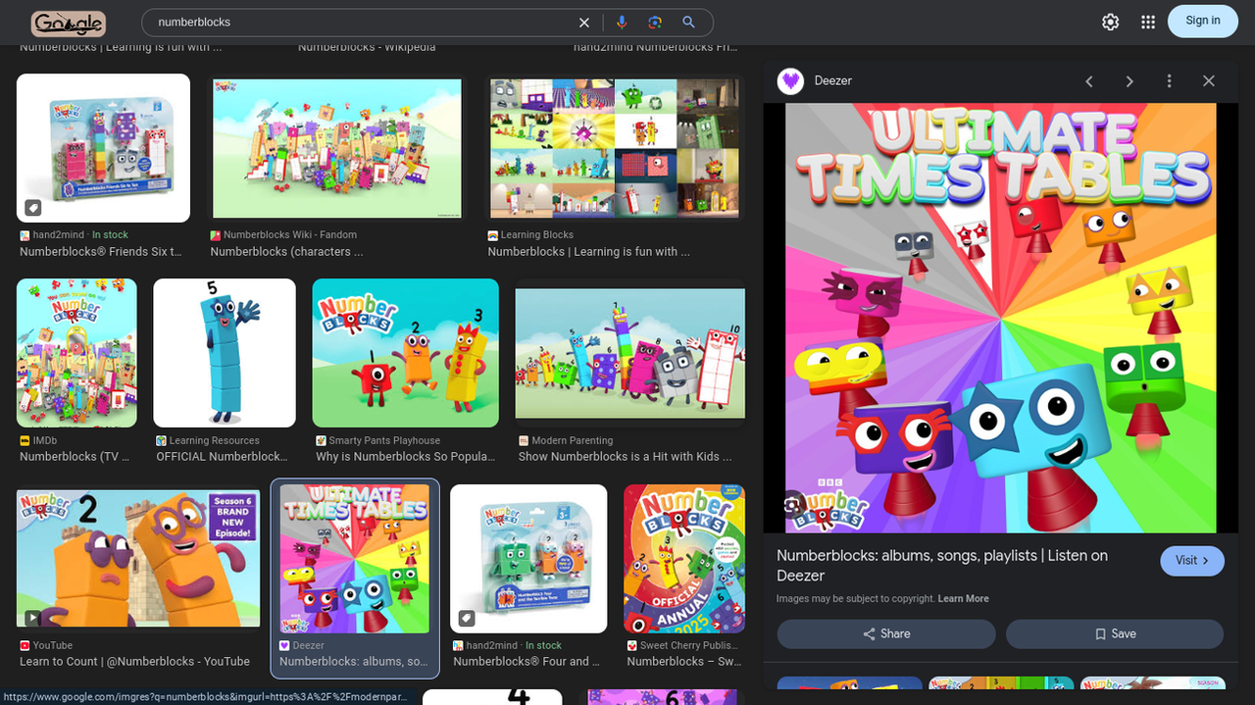Click the product tag on the Four and figures thumbnail
The image size is (1255, 705).
click(x=467, y=618)
